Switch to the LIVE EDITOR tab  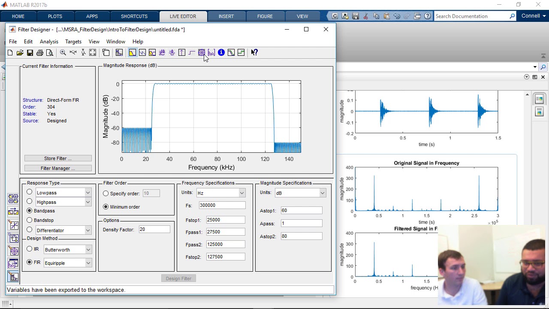[183, 16]
